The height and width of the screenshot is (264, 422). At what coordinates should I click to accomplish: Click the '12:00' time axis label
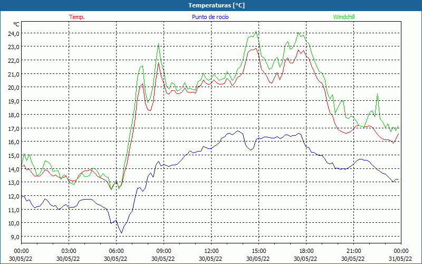(x=211, y=251)
